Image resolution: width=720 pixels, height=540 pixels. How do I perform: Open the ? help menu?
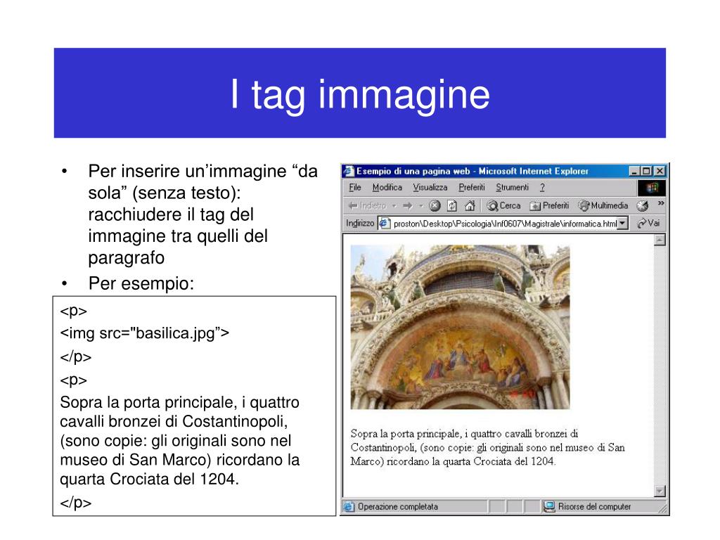542,187
